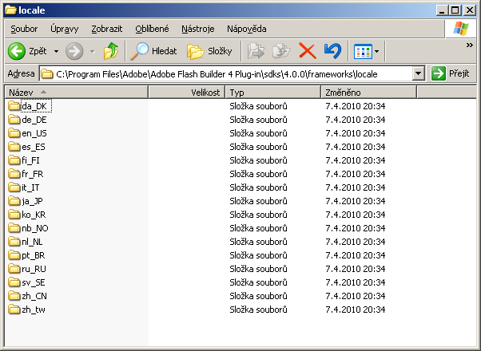This screenshot has height=351, width=481.
Task: Click the Windows flag logo
Action: 461,29
